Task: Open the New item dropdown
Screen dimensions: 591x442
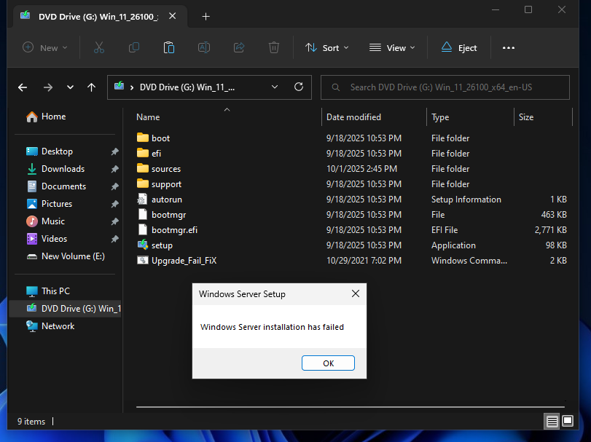Action: click(45, 48)
